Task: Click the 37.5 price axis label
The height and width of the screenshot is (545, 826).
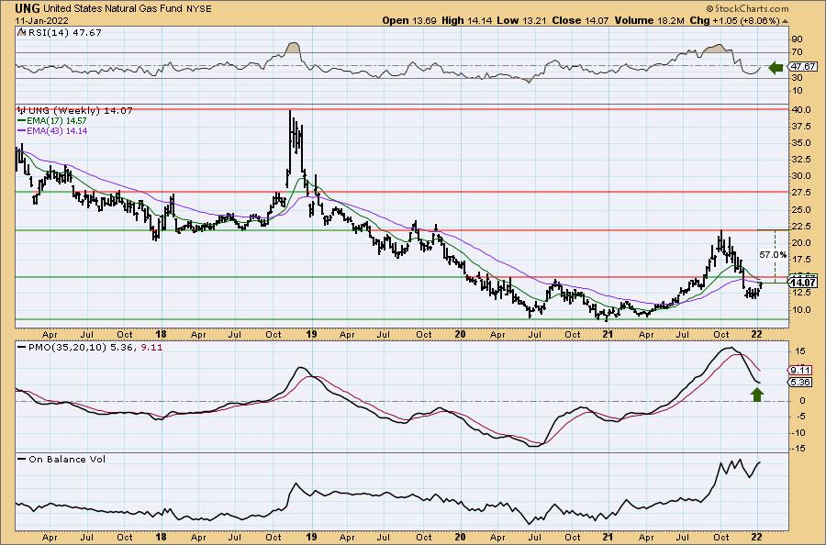Action: (x=799, y=127)
